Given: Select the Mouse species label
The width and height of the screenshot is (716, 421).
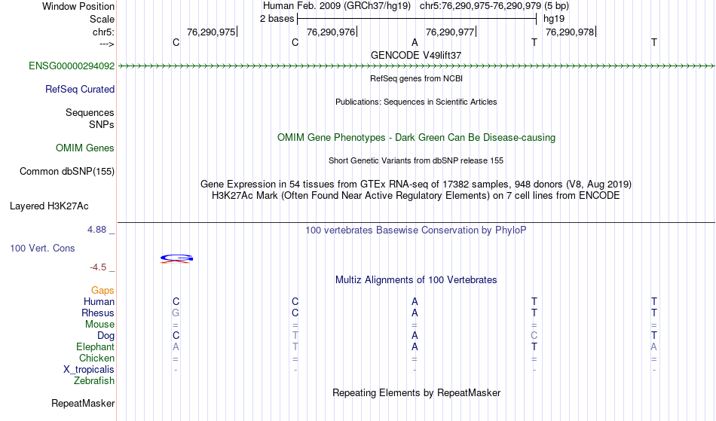Looking at the screenshot, I should tap(99, 325).
